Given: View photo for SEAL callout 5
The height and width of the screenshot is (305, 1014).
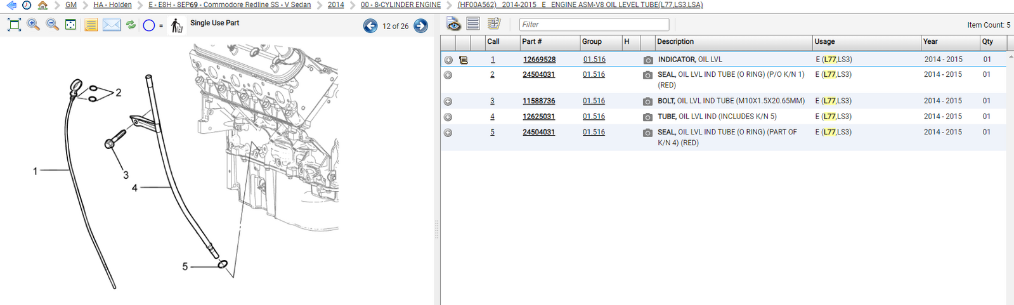Looking at the screenshot, I should (647, 133).
